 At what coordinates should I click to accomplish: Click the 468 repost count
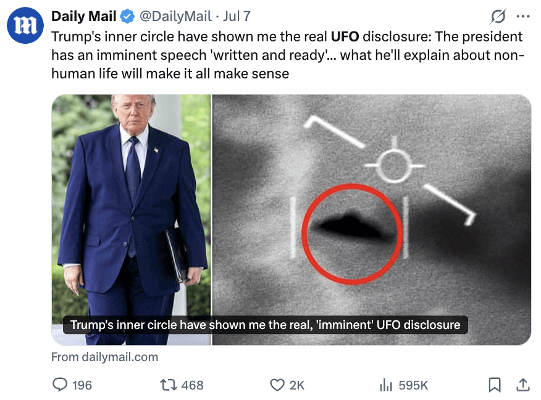(x=192, y=385)
